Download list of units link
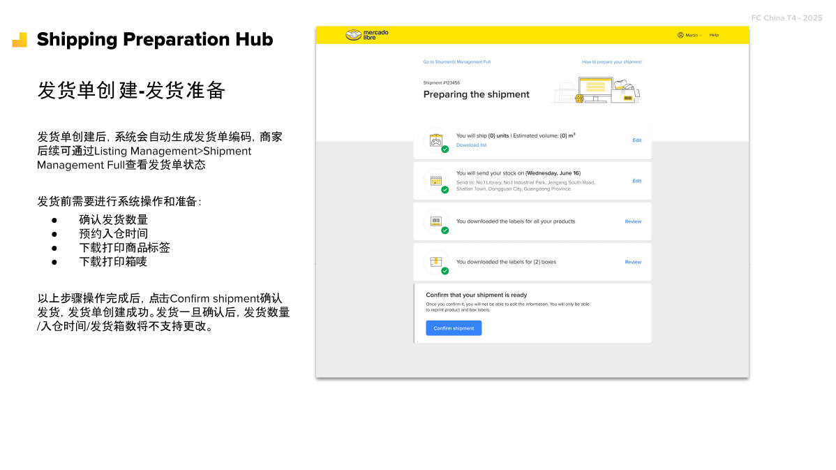The image size is (836, 470). pos(471,145)
